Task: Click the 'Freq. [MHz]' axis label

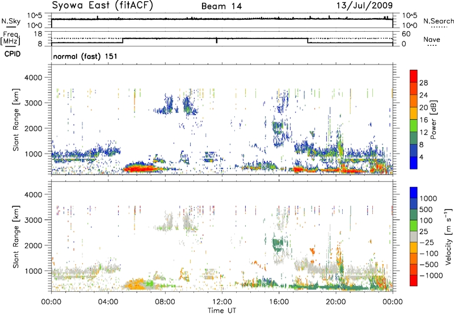Action: [x=11, y=39]
